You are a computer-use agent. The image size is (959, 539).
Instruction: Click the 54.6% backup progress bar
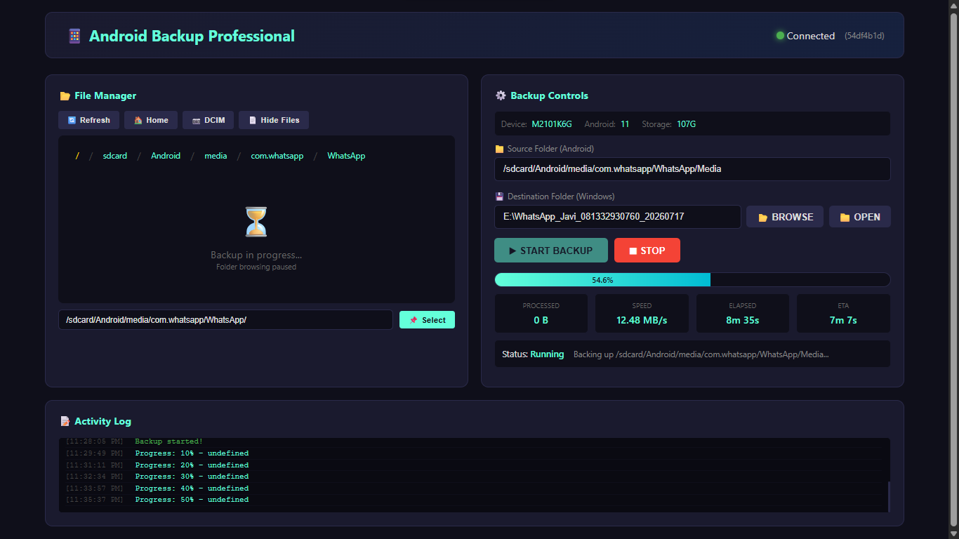pyautogui.click(x=692, y=279)
